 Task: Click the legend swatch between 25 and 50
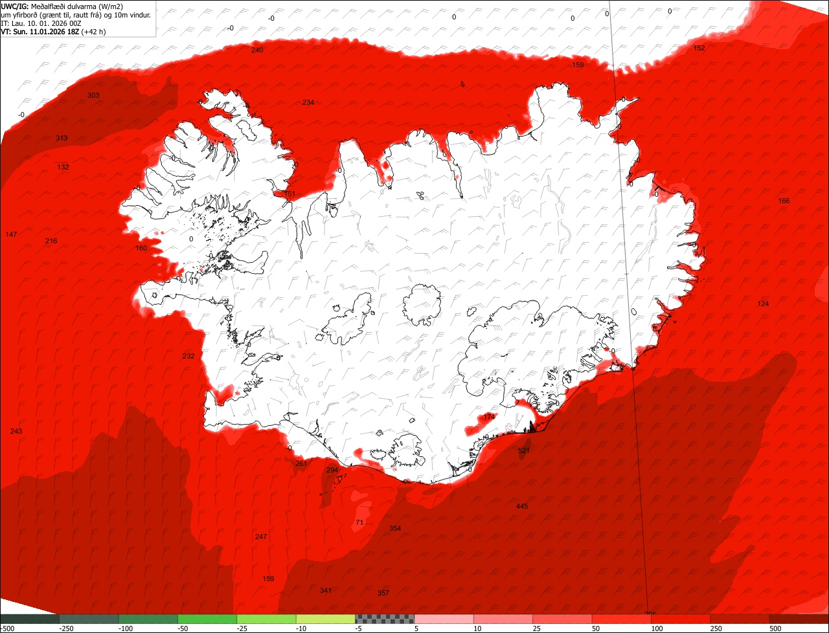tap(563, 619)
